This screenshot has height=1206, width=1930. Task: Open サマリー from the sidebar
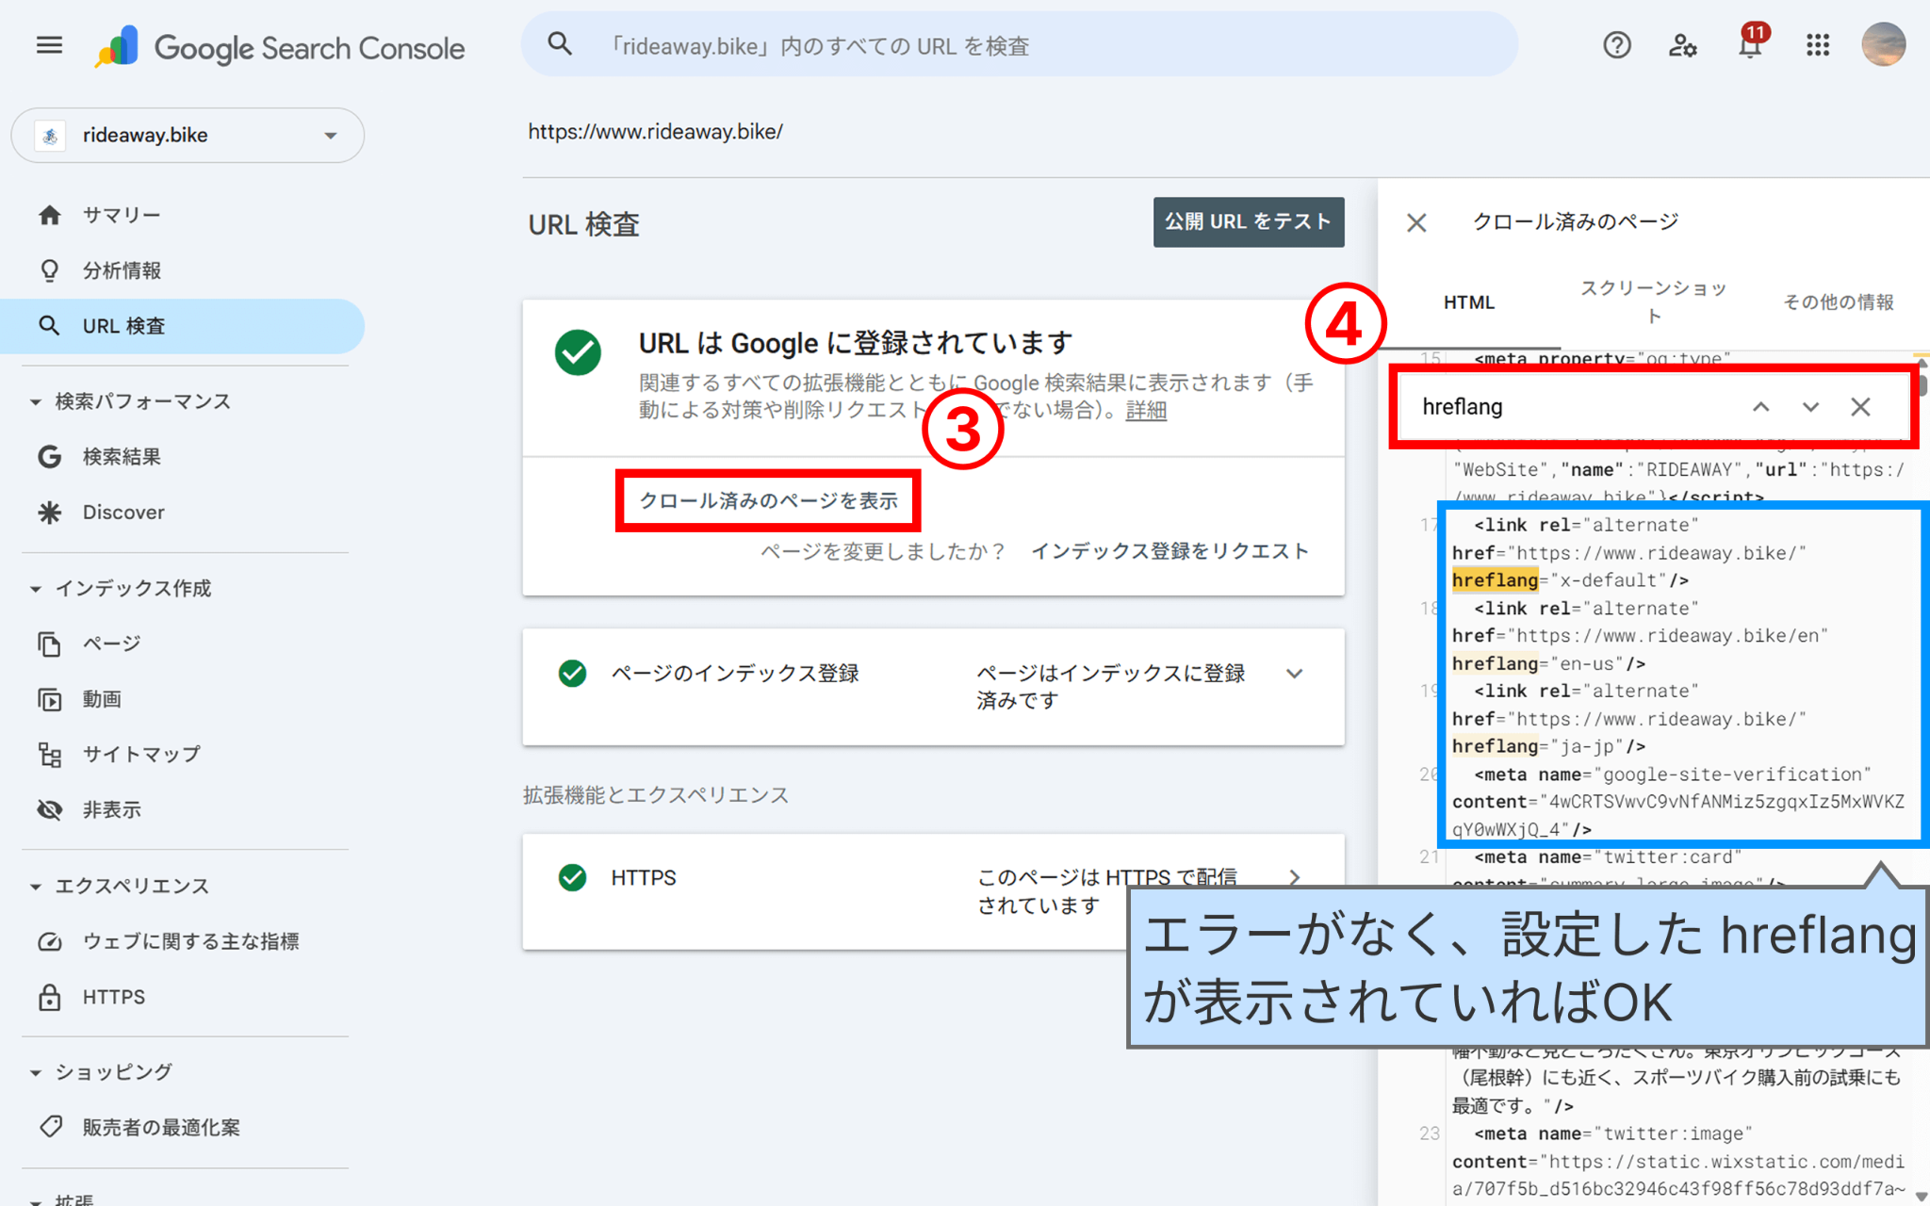click(x=121, y=215)
